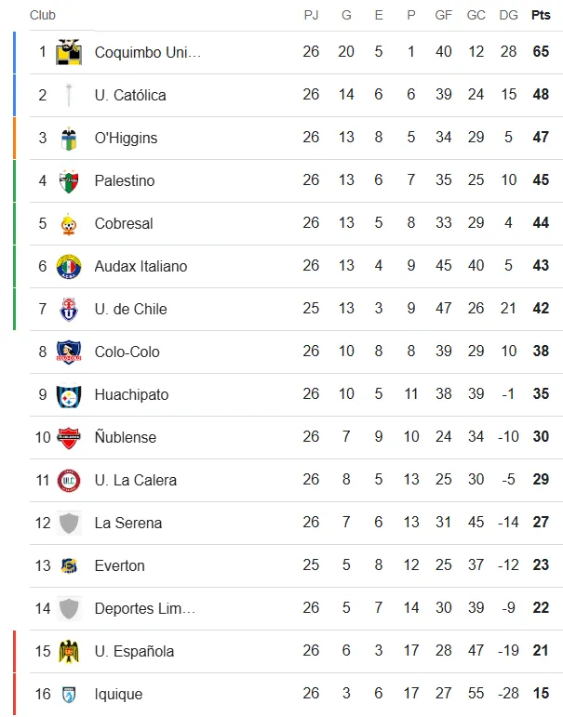Click the Coquimbo Unido club crest
Screen dimensions: 563x717
click(x=69, y=52)
